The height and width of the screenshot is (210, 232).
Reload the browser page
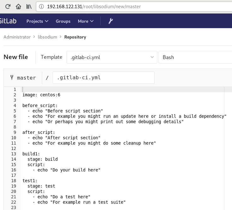click(x=8, y=6)
